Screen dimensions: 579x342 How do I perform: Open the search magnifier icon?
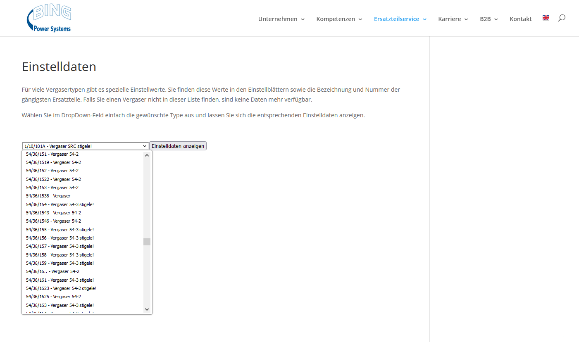(x=561, y=18)
